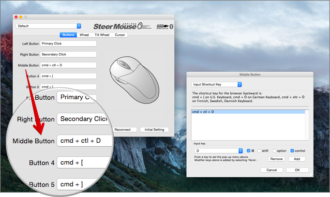Toggle the command key checkbox
This screenshot has width=330, height=197.
[x=248, y=151]
